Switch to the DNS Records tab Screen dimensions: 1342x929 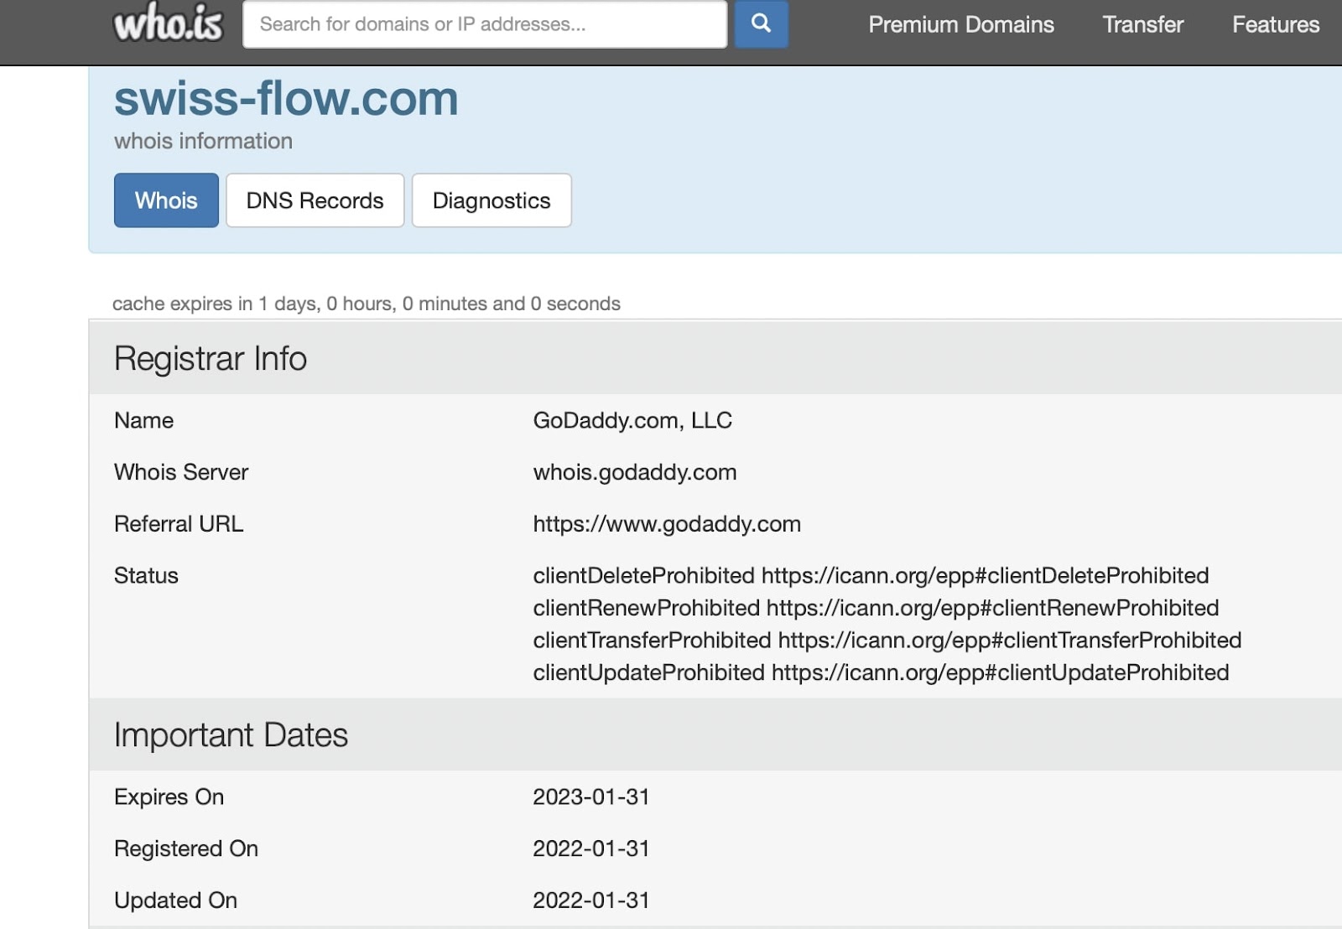315,200
